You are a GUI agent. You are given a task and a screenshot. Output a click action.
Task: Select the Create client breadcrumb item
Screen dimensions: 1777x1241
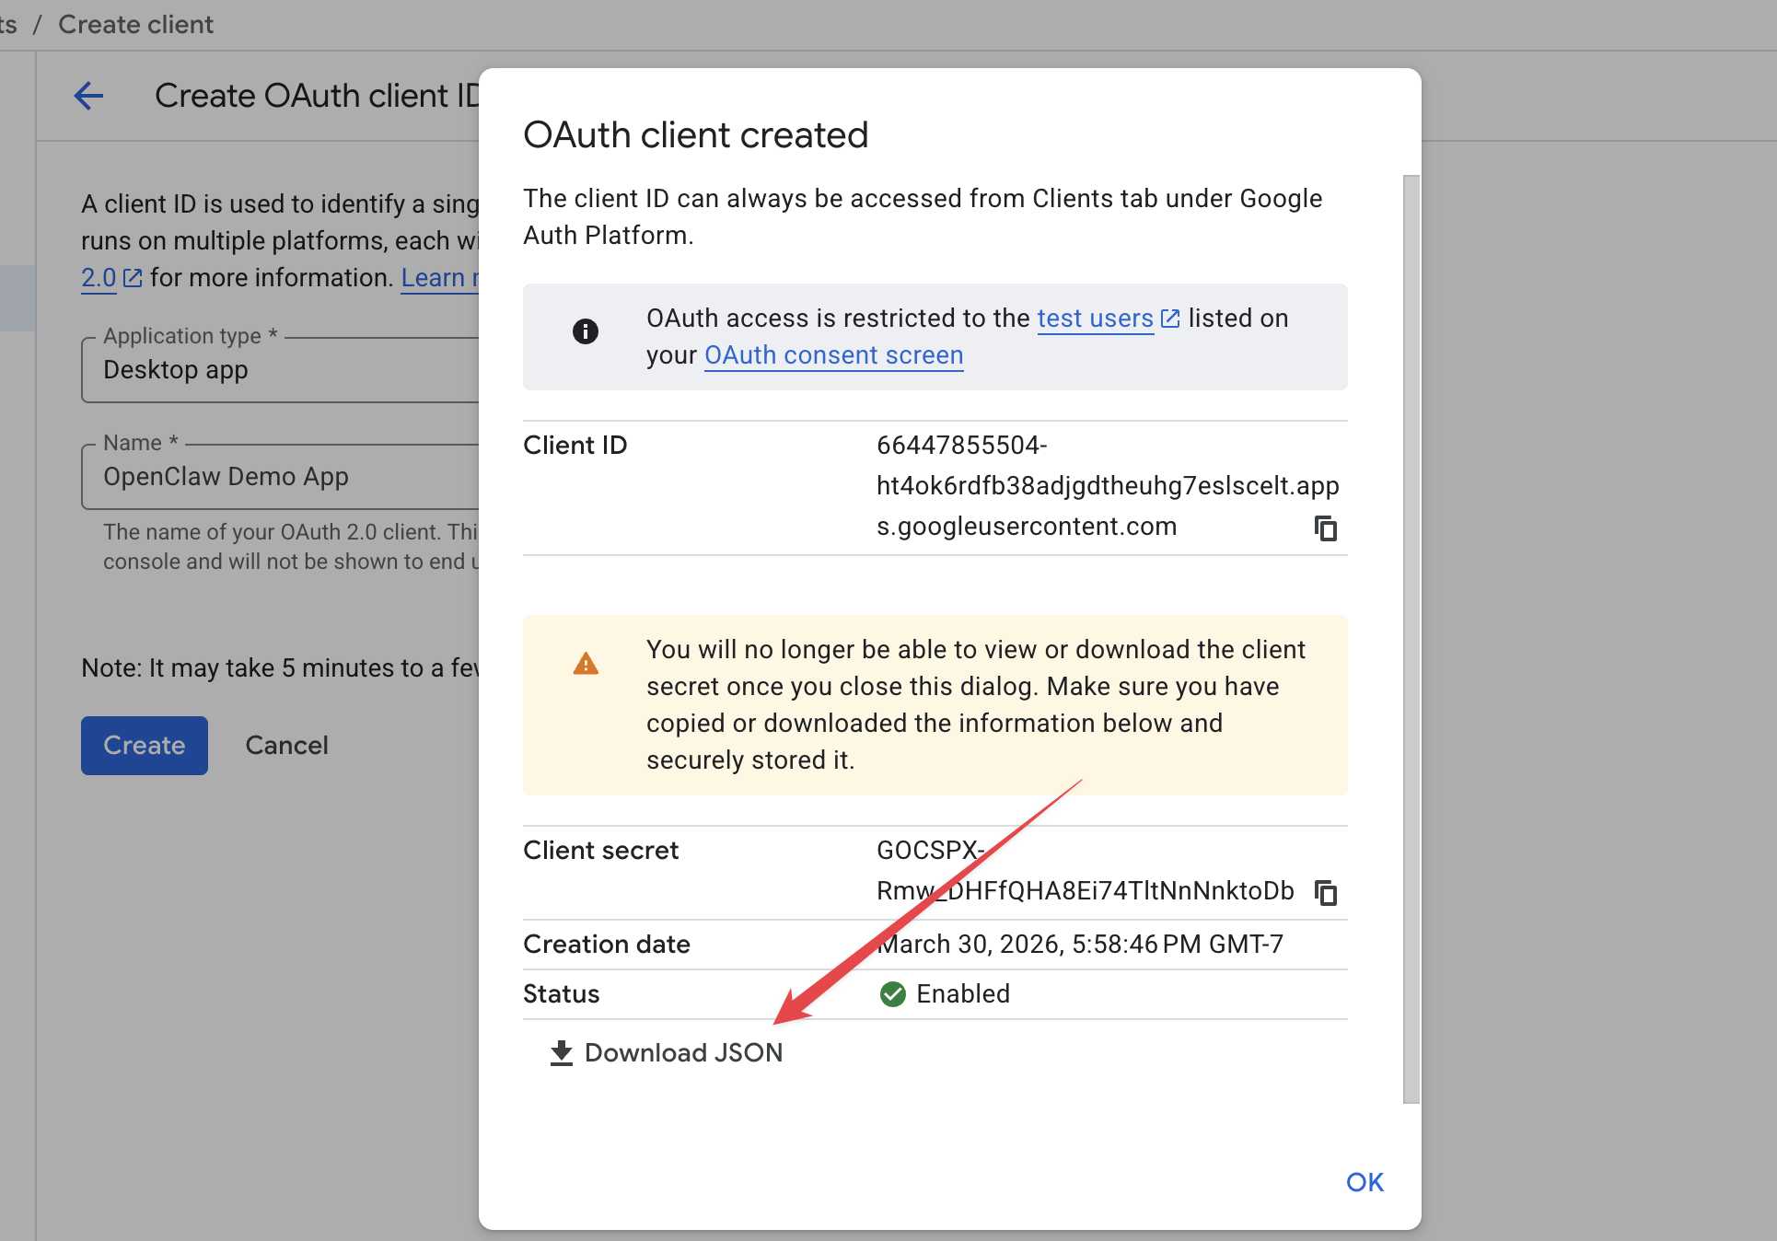(134, 24)
